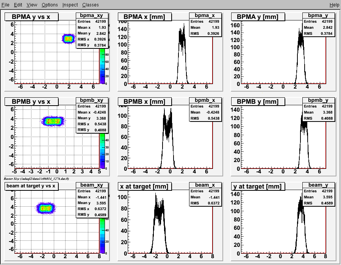Click the beam_y statistics box header
This screenshot has width=341, height=265.
pyautogui.click(x=318, y=185)
